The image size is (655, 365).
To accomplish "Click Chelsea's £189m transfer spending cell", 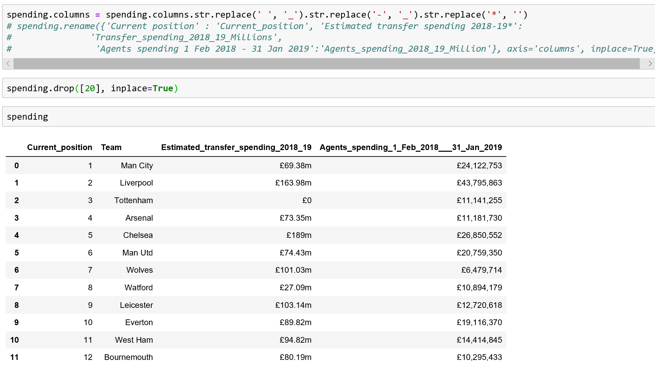I will tap(299, 235).
